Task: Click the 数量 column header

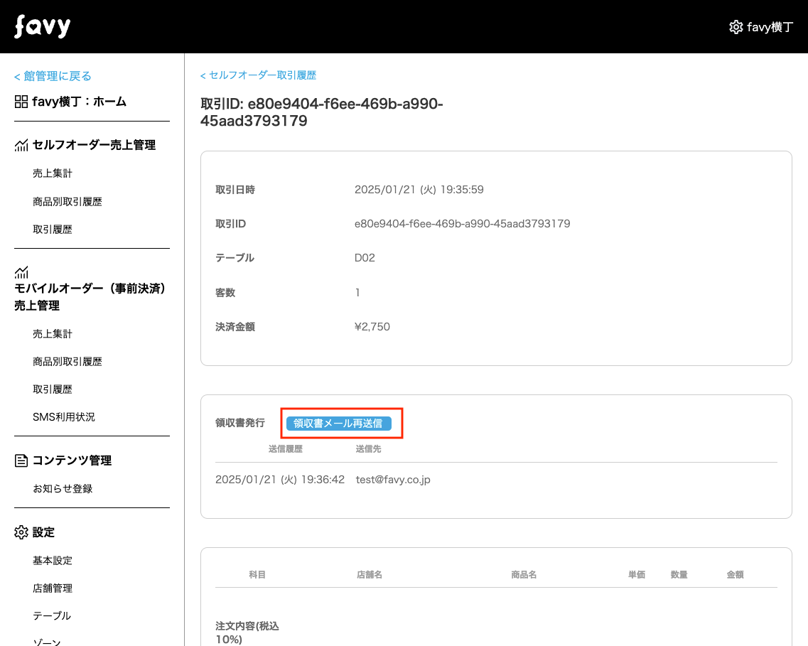Action: pyautogui.click(x=679, y=574)
